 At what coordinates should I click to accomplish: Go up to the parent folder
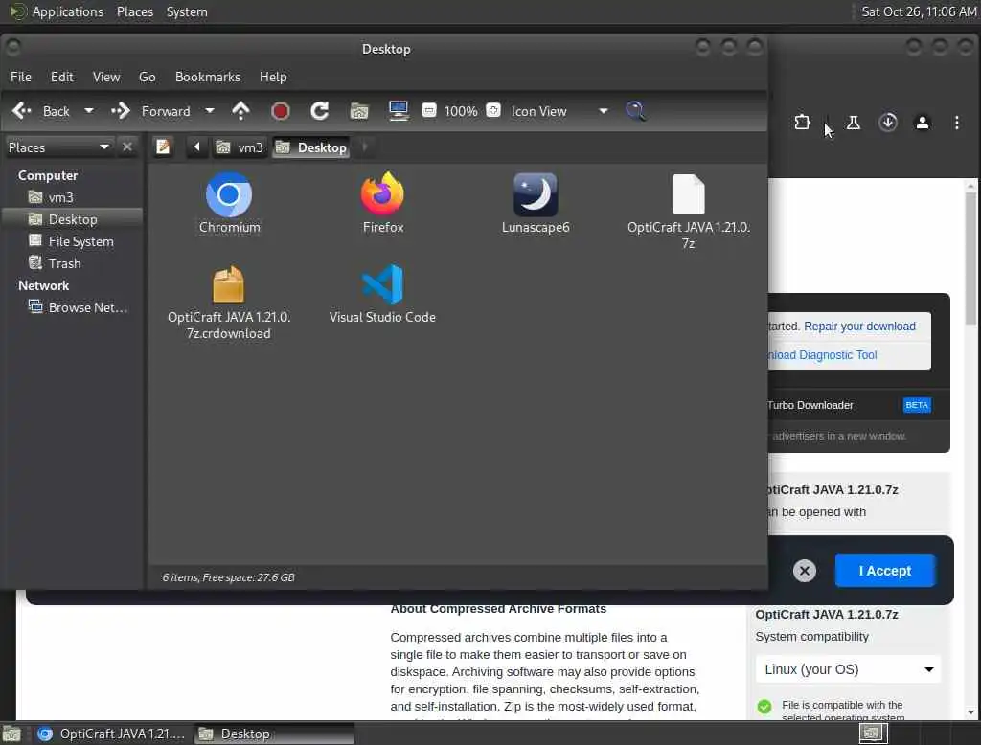click(x=240, y=111)
